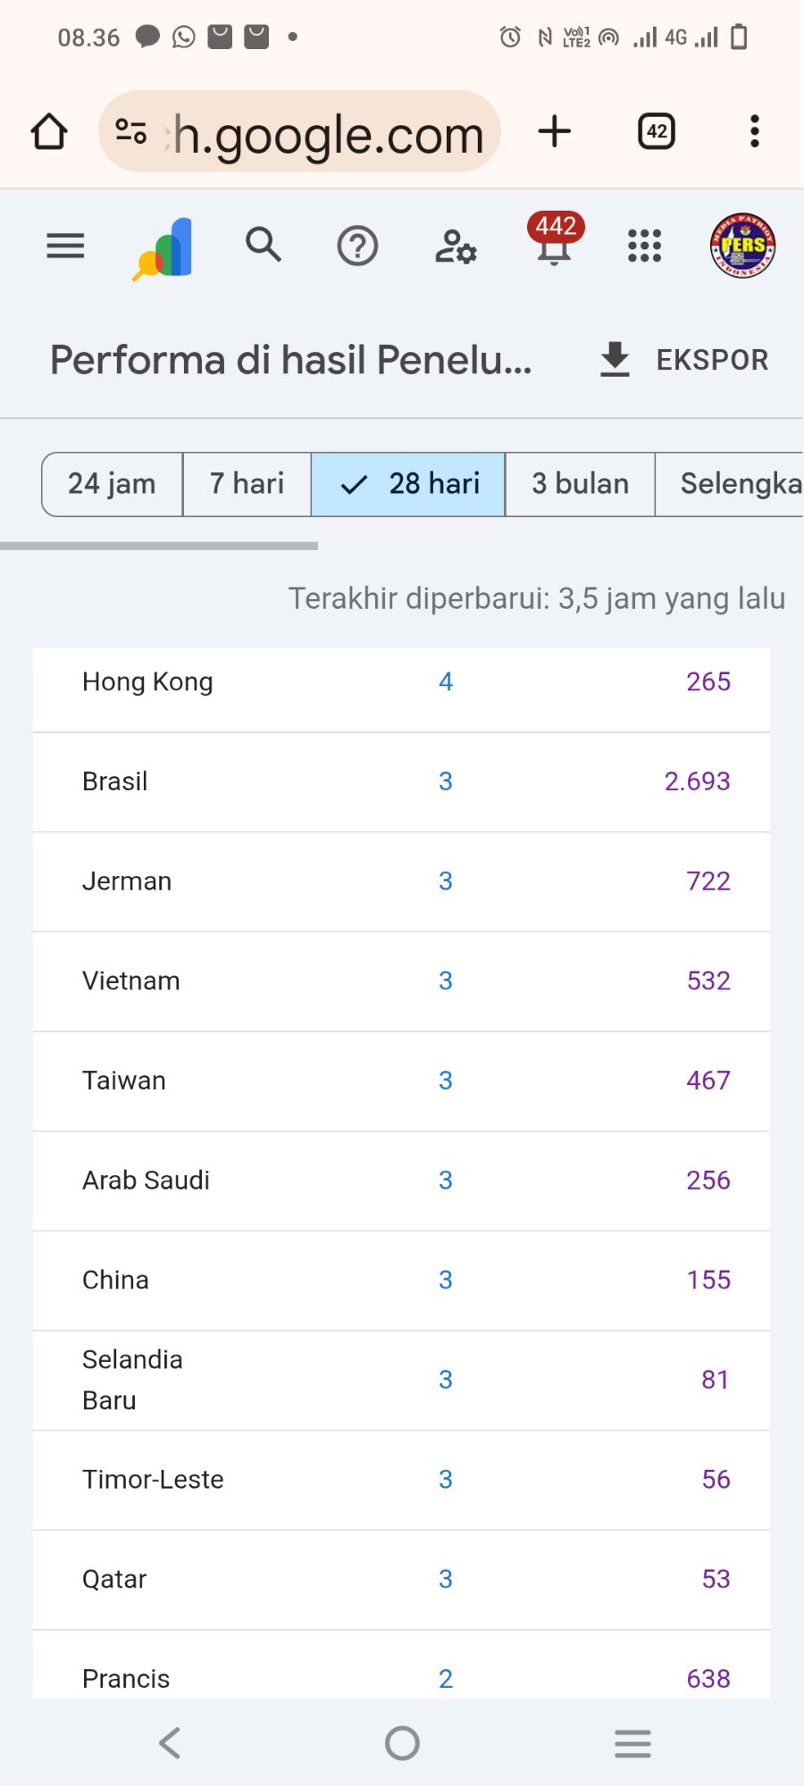Select the Brasil country row
Screen dimensions: 804x1786
(x=401, y=782)
